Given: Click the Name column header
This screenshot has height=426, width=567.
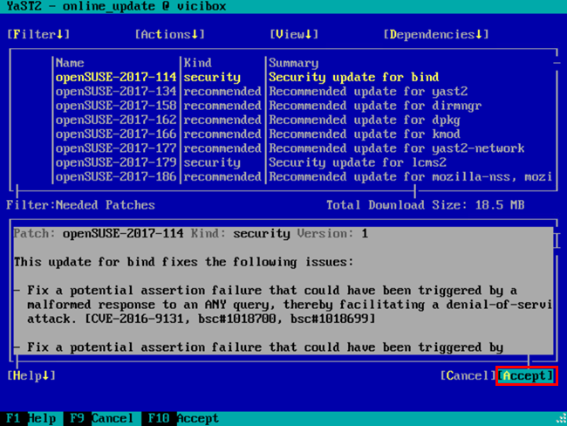Looking at the screenshot, I should (x=70, y=63).
